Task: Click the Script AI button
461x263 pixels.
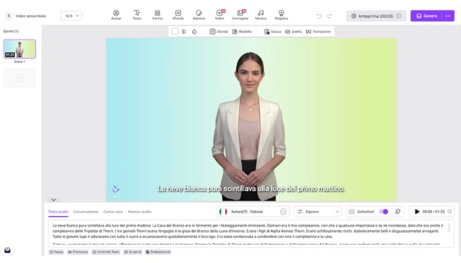Action: click(132, 252)
